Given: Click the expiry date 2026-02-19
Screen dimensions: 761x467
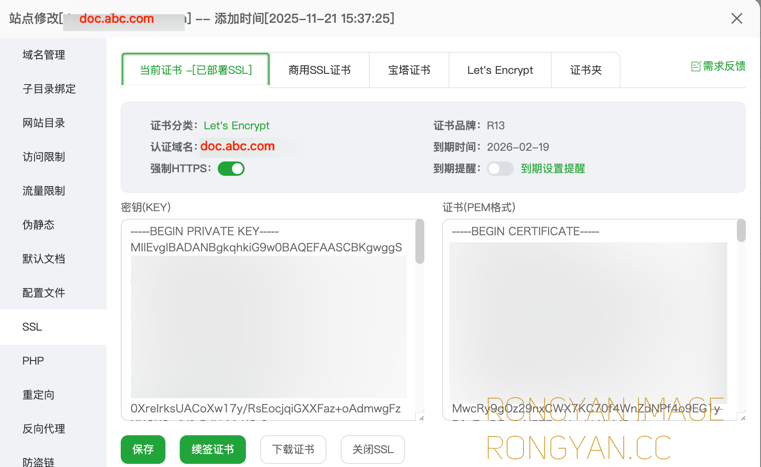Looking at the screenshot, I should (518, 147).
